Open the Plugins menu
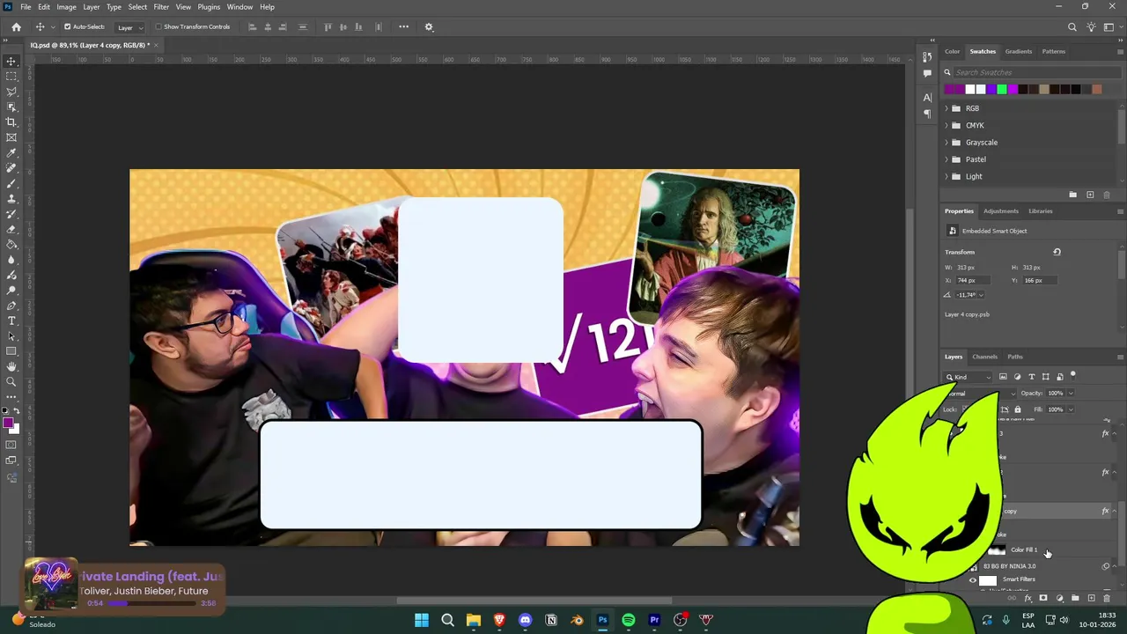 coord(209,7)
